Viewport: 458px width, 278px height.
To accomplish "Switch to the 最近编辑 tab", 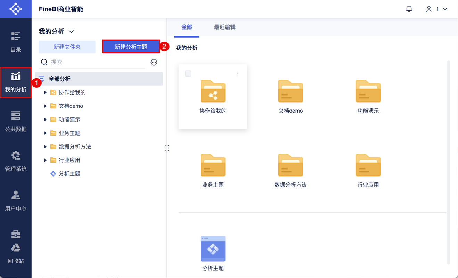I will pos(224,26).
